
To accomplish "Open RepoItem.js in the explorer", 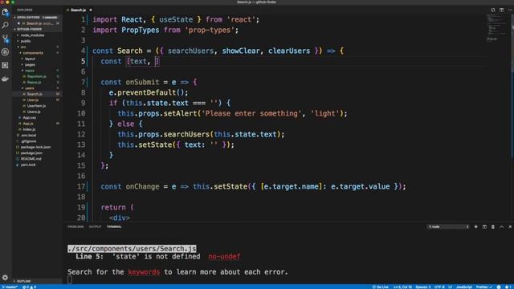I will [x=36, y=76].
